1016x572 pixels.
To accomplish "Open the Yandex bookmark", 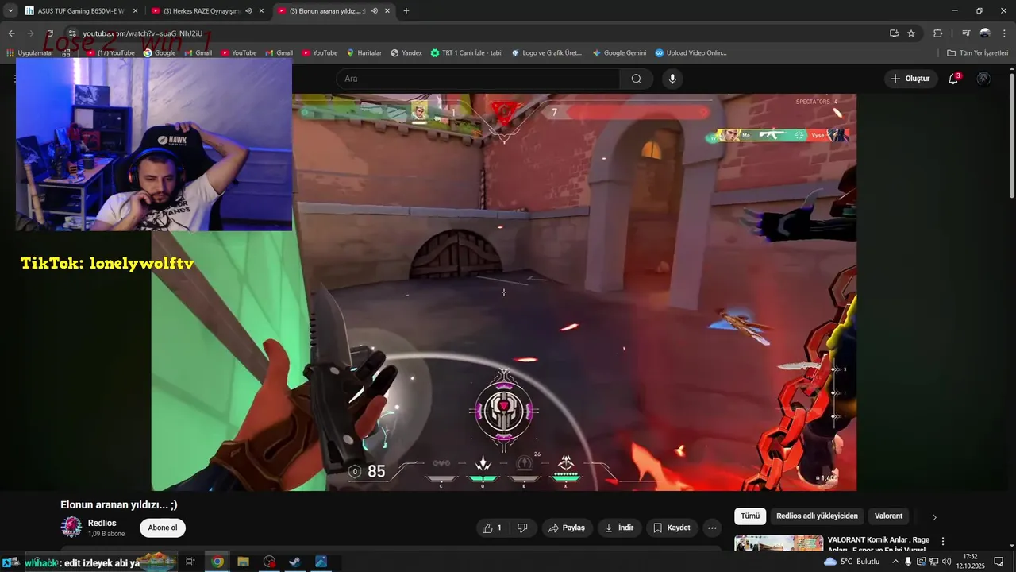I will point(406,53).
